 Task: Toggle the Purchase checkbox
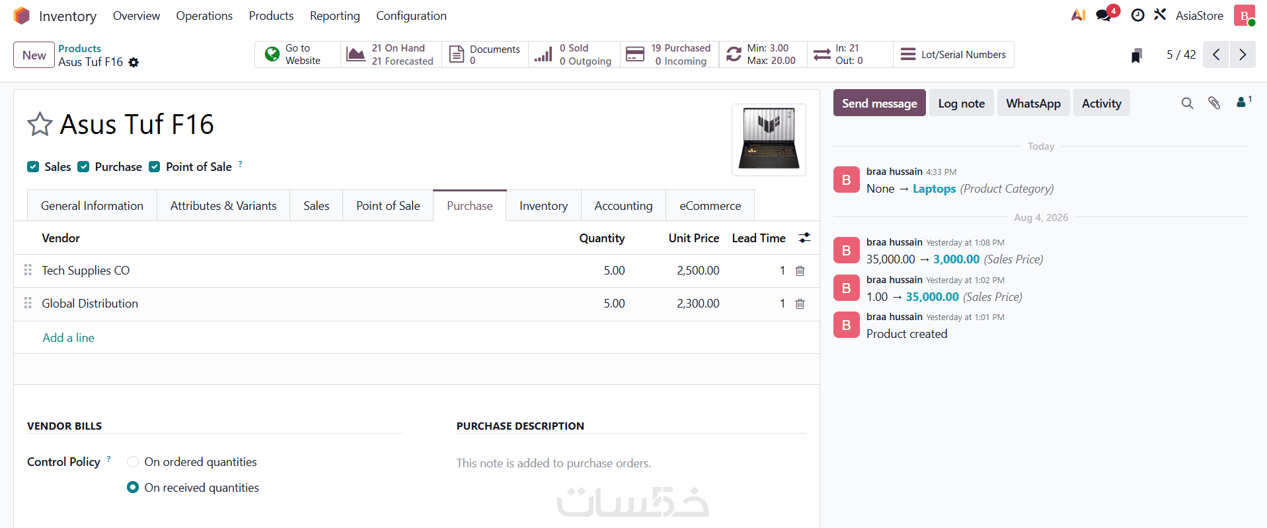[83, 167]
